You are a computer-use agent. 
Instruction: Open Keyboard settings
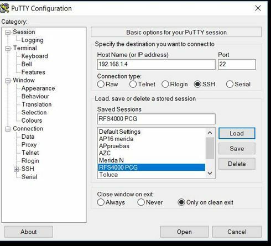[x=34, y=56]
